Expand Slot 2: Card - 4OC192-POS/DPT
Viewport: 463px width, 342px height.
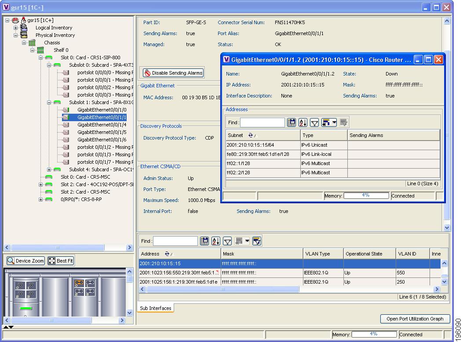tap(41, 184)
